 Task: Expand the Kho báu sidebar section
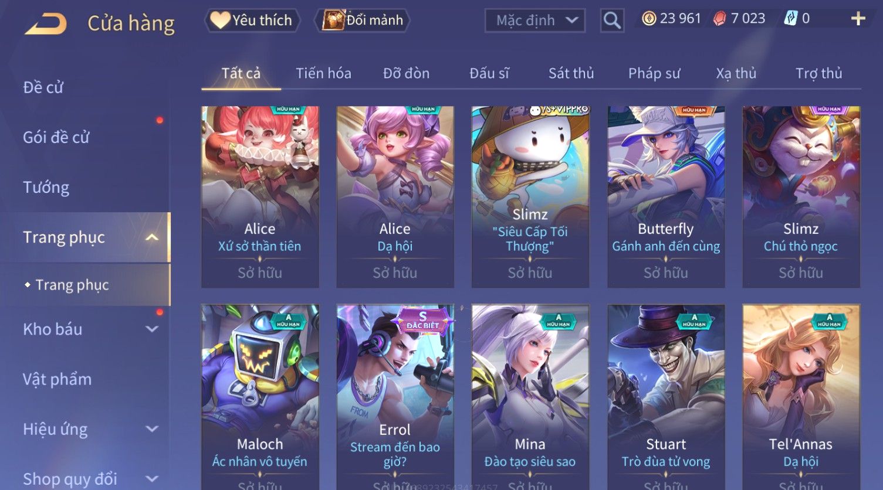pyautogui.click(x=152, y=329)
